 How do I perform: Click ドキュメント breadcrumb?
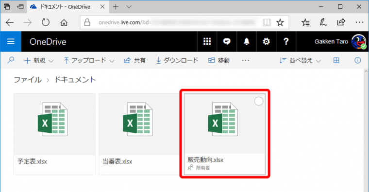click(x=75, y=80)
